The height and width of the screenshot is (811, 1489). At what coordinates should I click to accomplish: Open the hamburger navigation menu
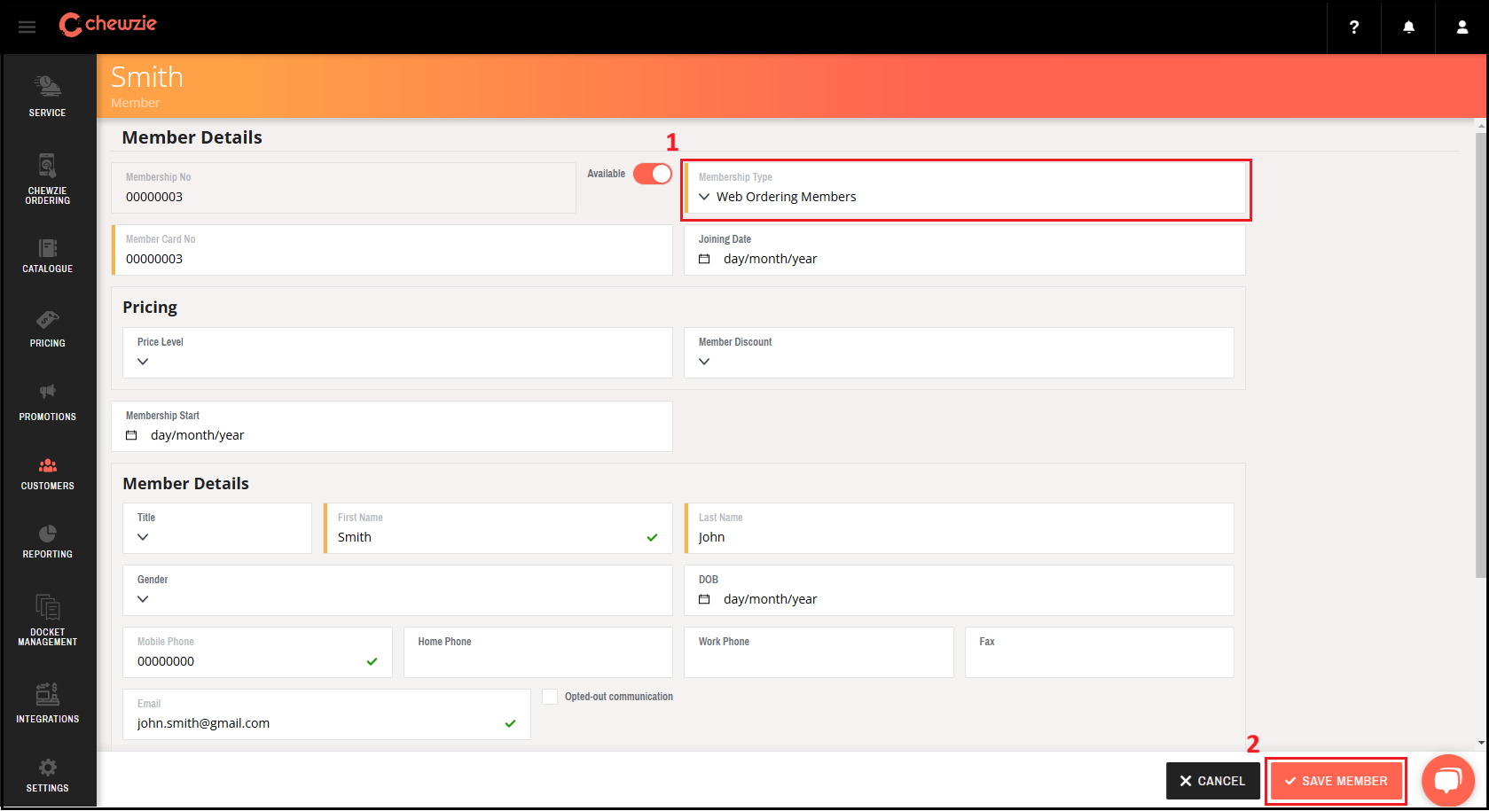pyautogui.click(x=27, y=27)
